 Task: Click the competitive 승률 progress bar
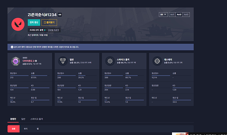click(x=40, y=75)
